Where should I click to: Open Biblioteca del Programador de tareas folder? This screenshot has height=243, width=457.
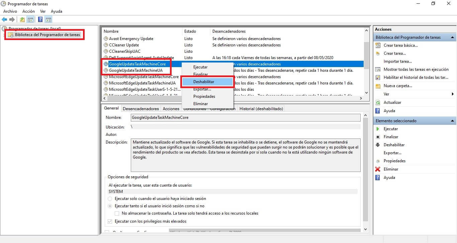[48, 35]
